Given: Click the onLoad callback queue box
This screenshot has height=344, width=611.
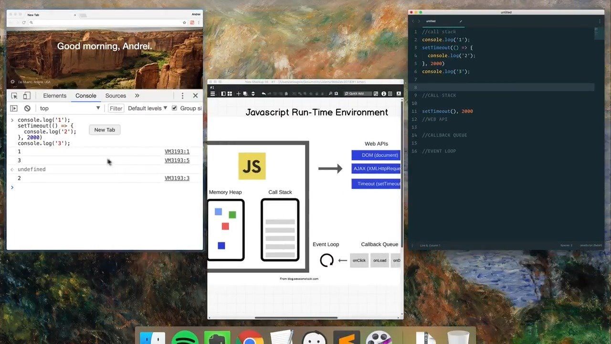Looking at the screenshot, I should point(380,260).
